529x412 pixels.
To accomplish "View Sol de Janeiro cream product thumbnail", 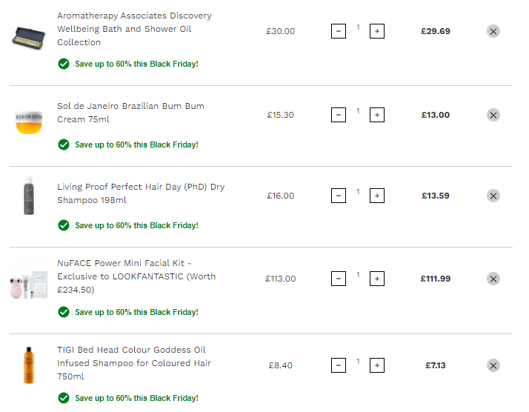I will click(x=29, y=122).
